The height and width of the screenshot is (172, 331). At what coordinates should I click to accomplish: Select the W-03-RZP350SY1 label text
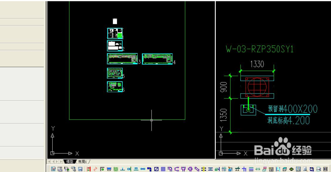pos(260,49)
